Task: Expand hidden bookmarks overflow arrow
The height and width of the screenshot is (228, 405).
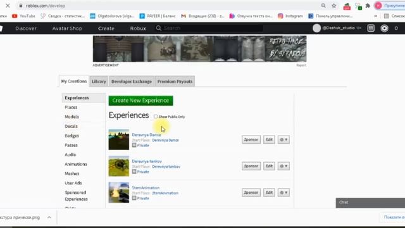Action: pyautogui.click(x=375, y=16)
